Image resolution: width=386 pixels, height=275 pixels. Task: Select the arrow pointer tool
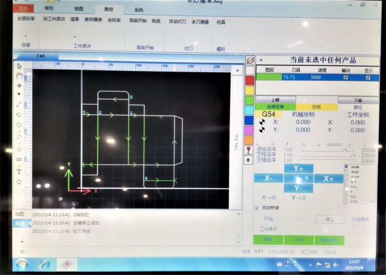pyautogui.click(x=19, y=66)
